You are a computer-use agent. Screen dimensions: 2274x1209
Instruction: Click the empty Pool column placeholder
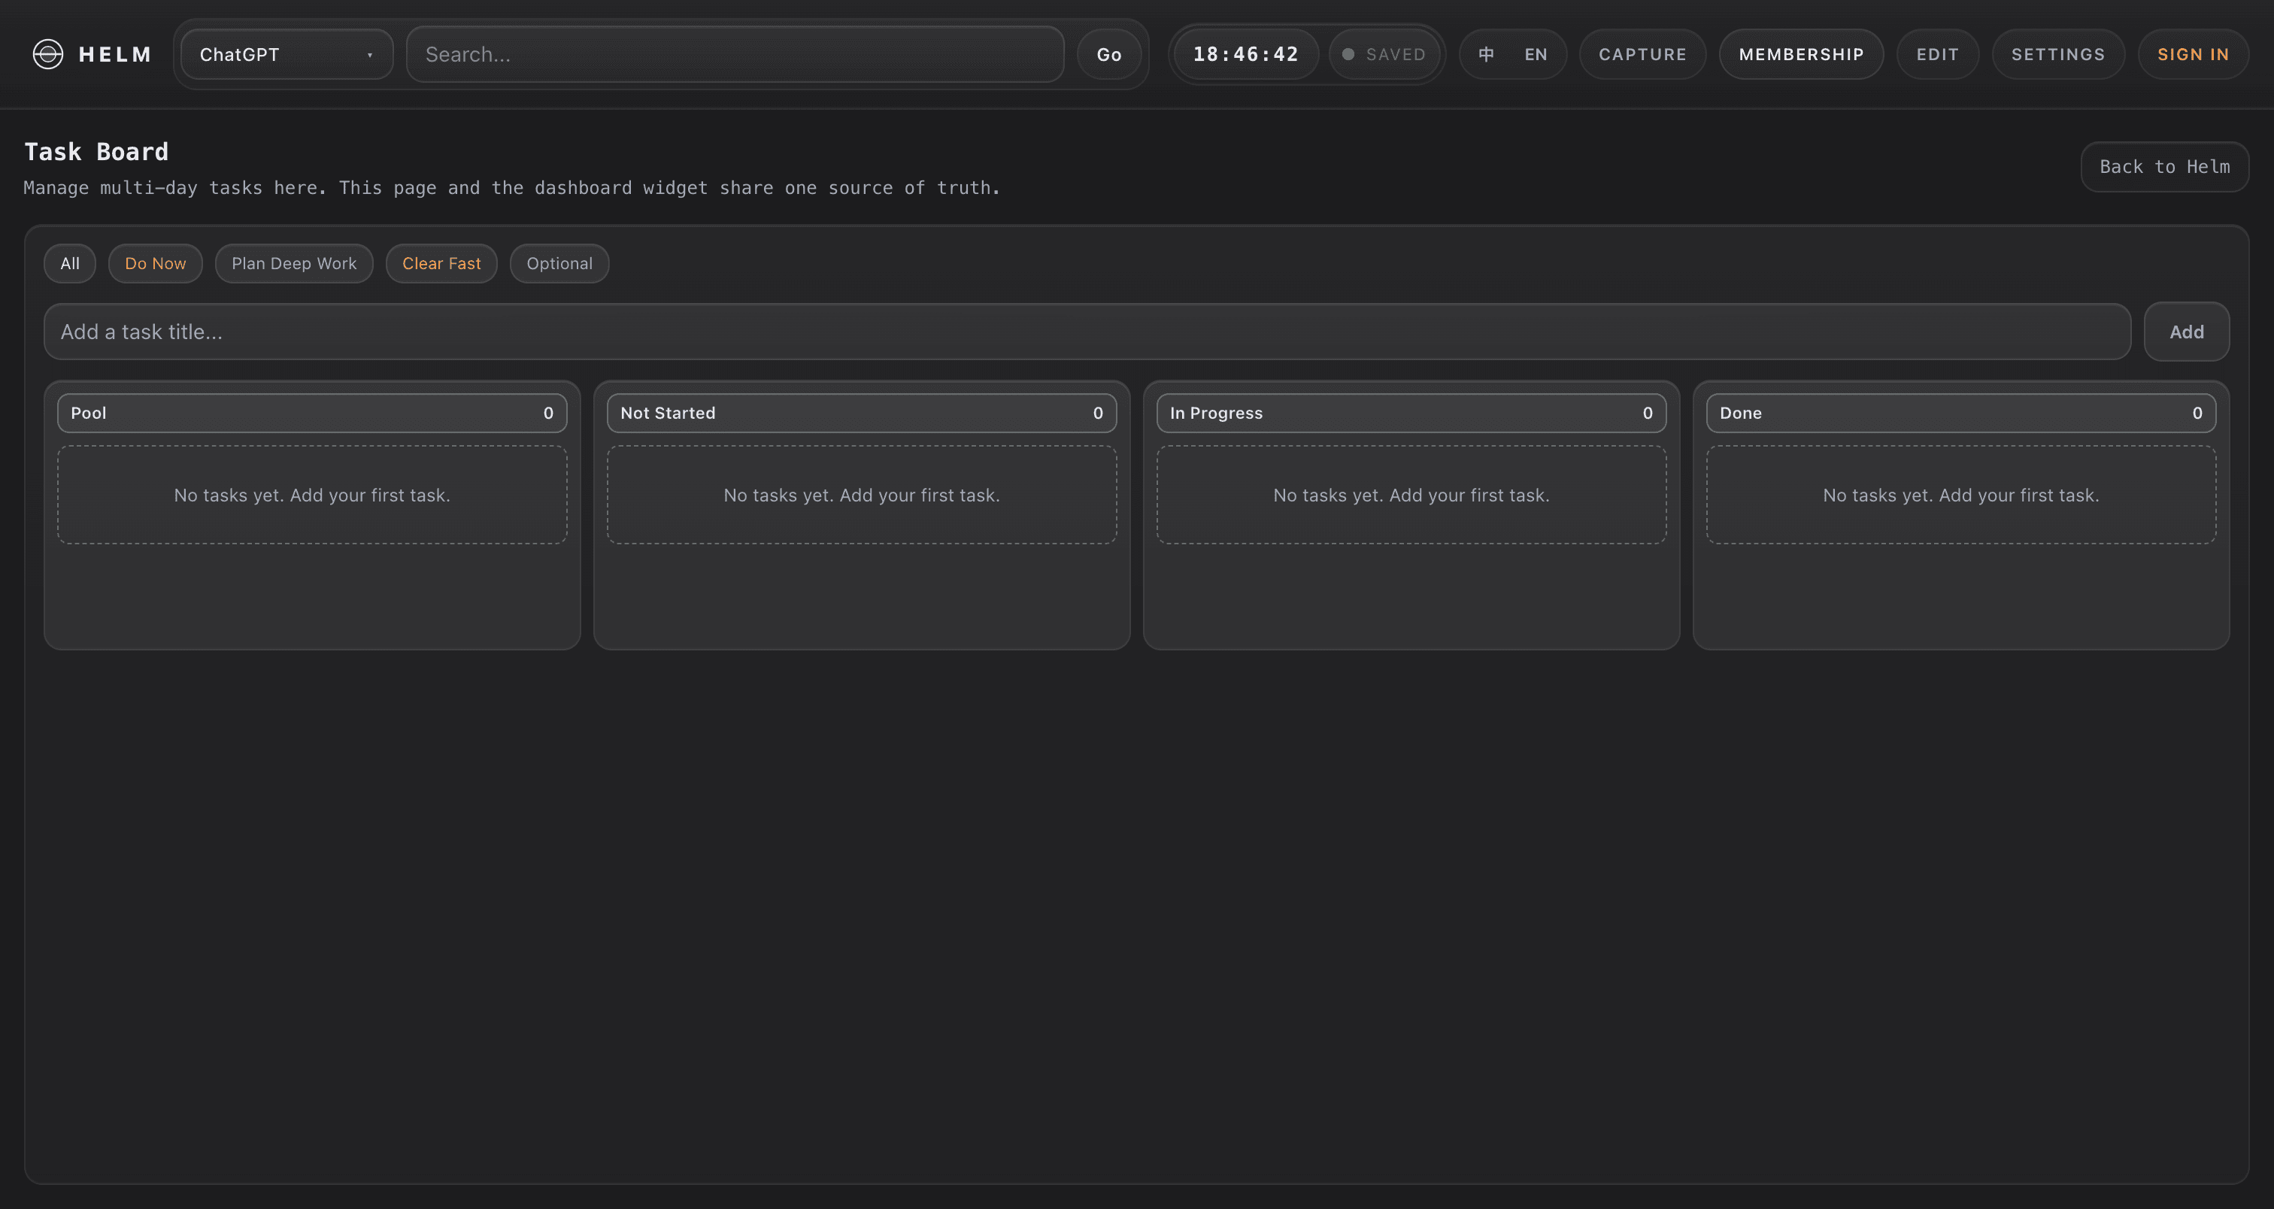point(313,494)
